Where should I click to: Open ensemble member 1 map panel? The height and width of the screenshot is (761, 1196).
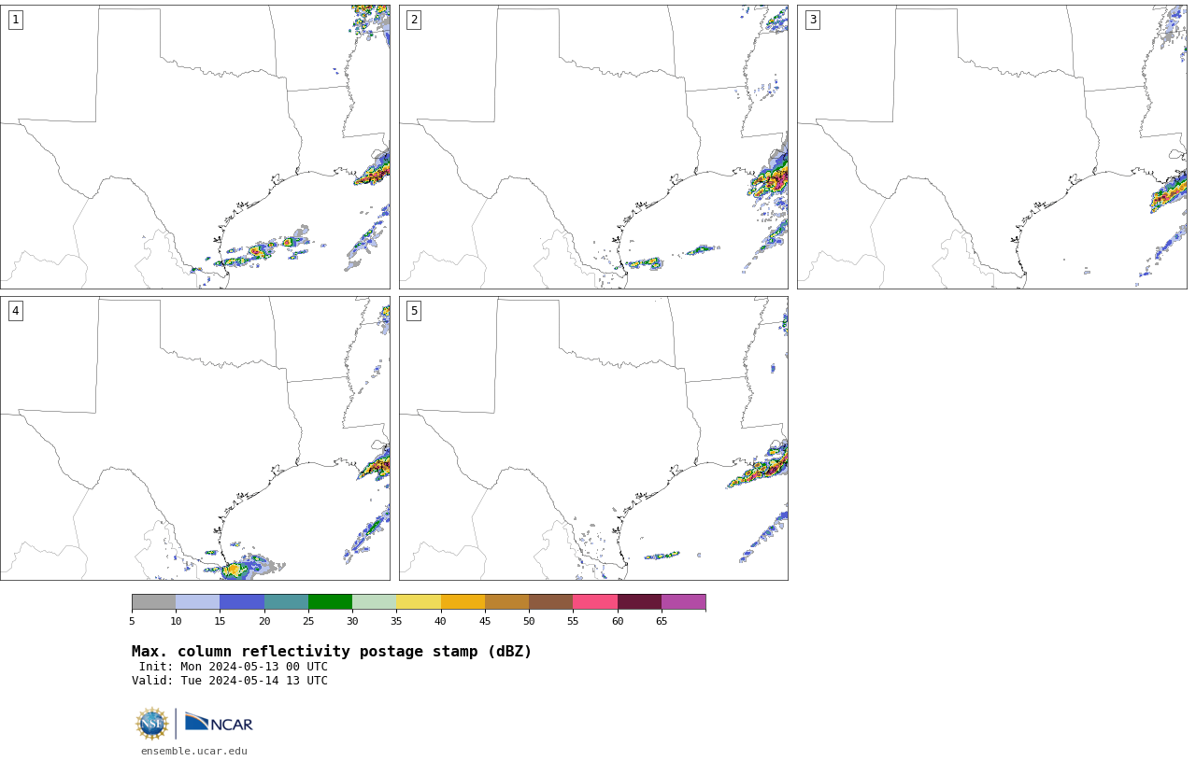tap(195, 147)
